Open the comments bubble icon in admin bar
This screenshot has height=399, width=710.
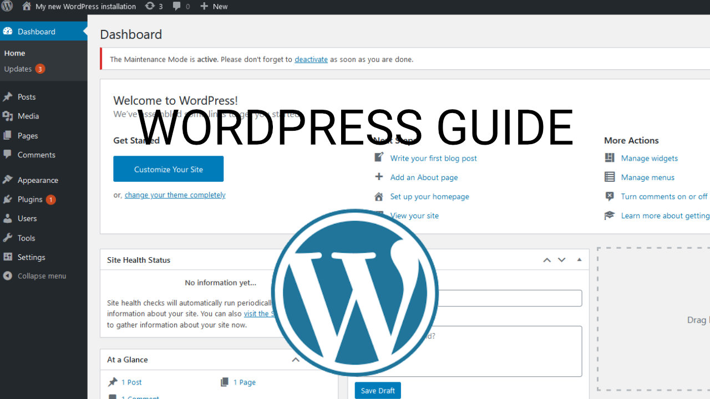tap(177, 7)
